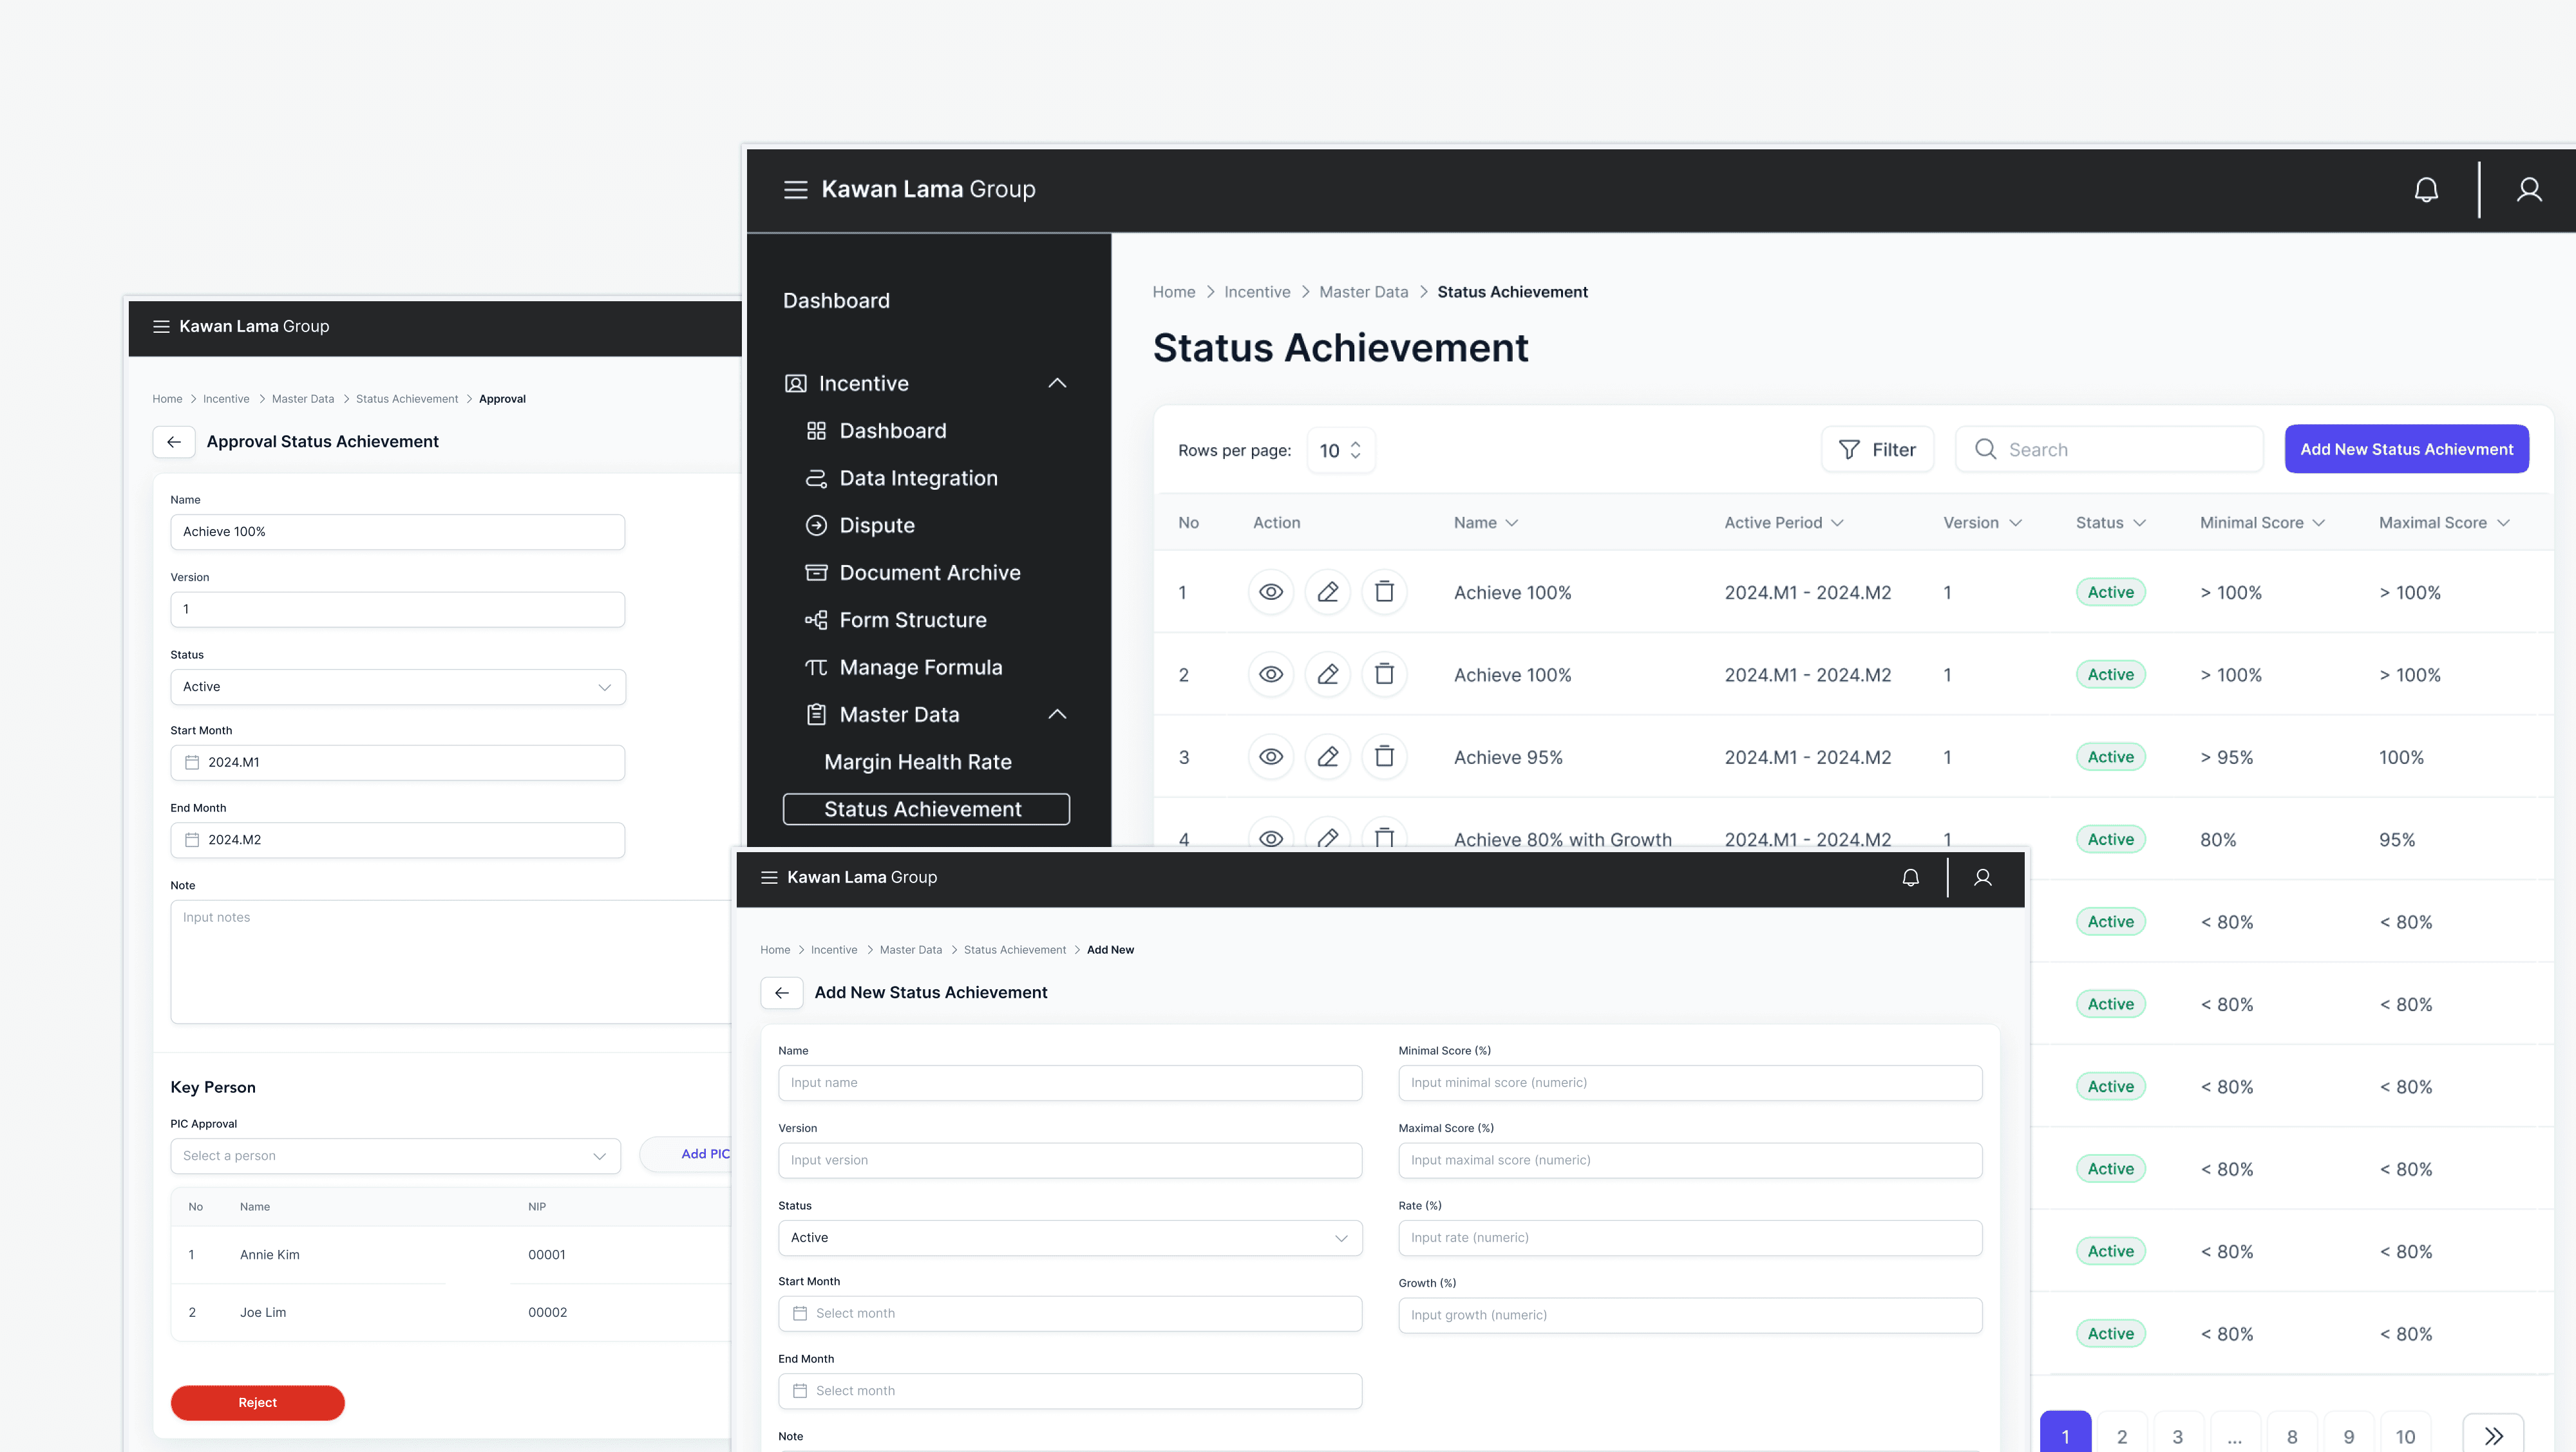This screenshot has width=2576, height=1452.
Task: Click the user profile icon
Action: pyautogui.click(x=2530, y=189)
